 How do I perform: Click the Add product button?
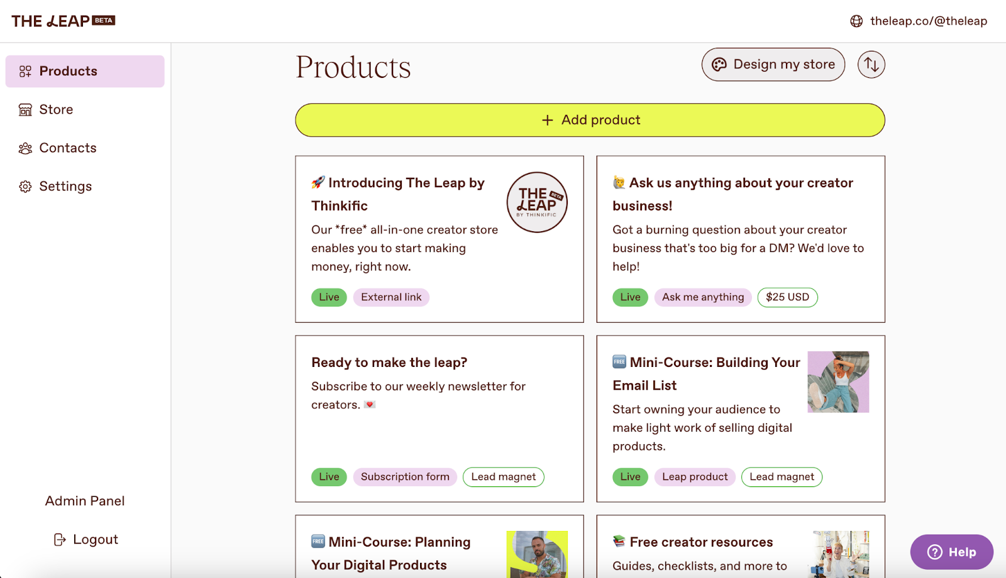(x=590, y=120)
